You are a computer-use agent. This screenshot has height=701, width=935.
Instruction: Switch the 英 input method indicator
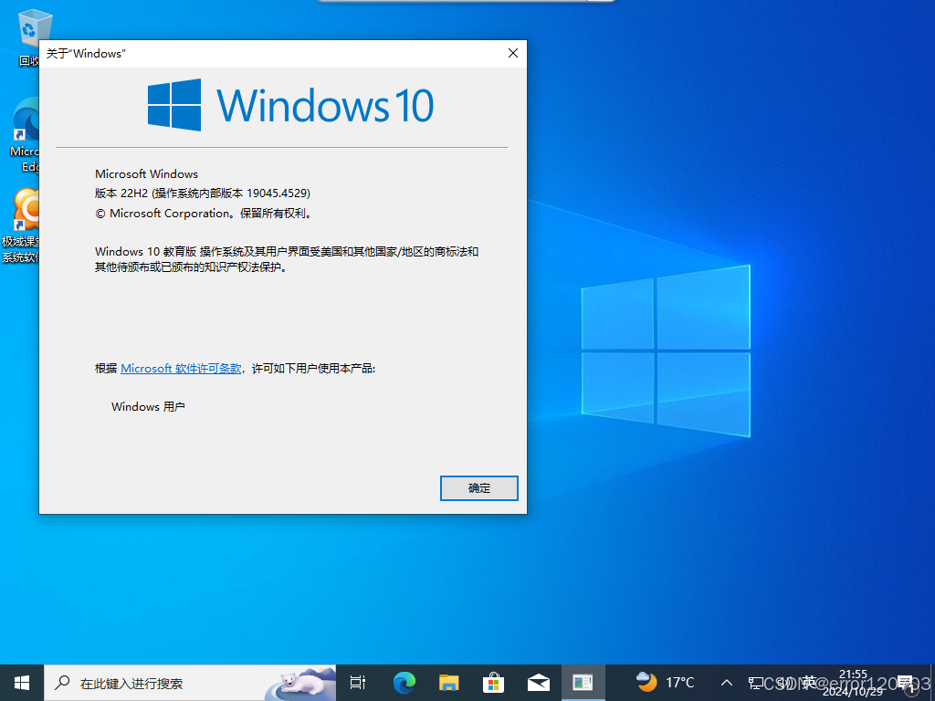tap(809, 683)
